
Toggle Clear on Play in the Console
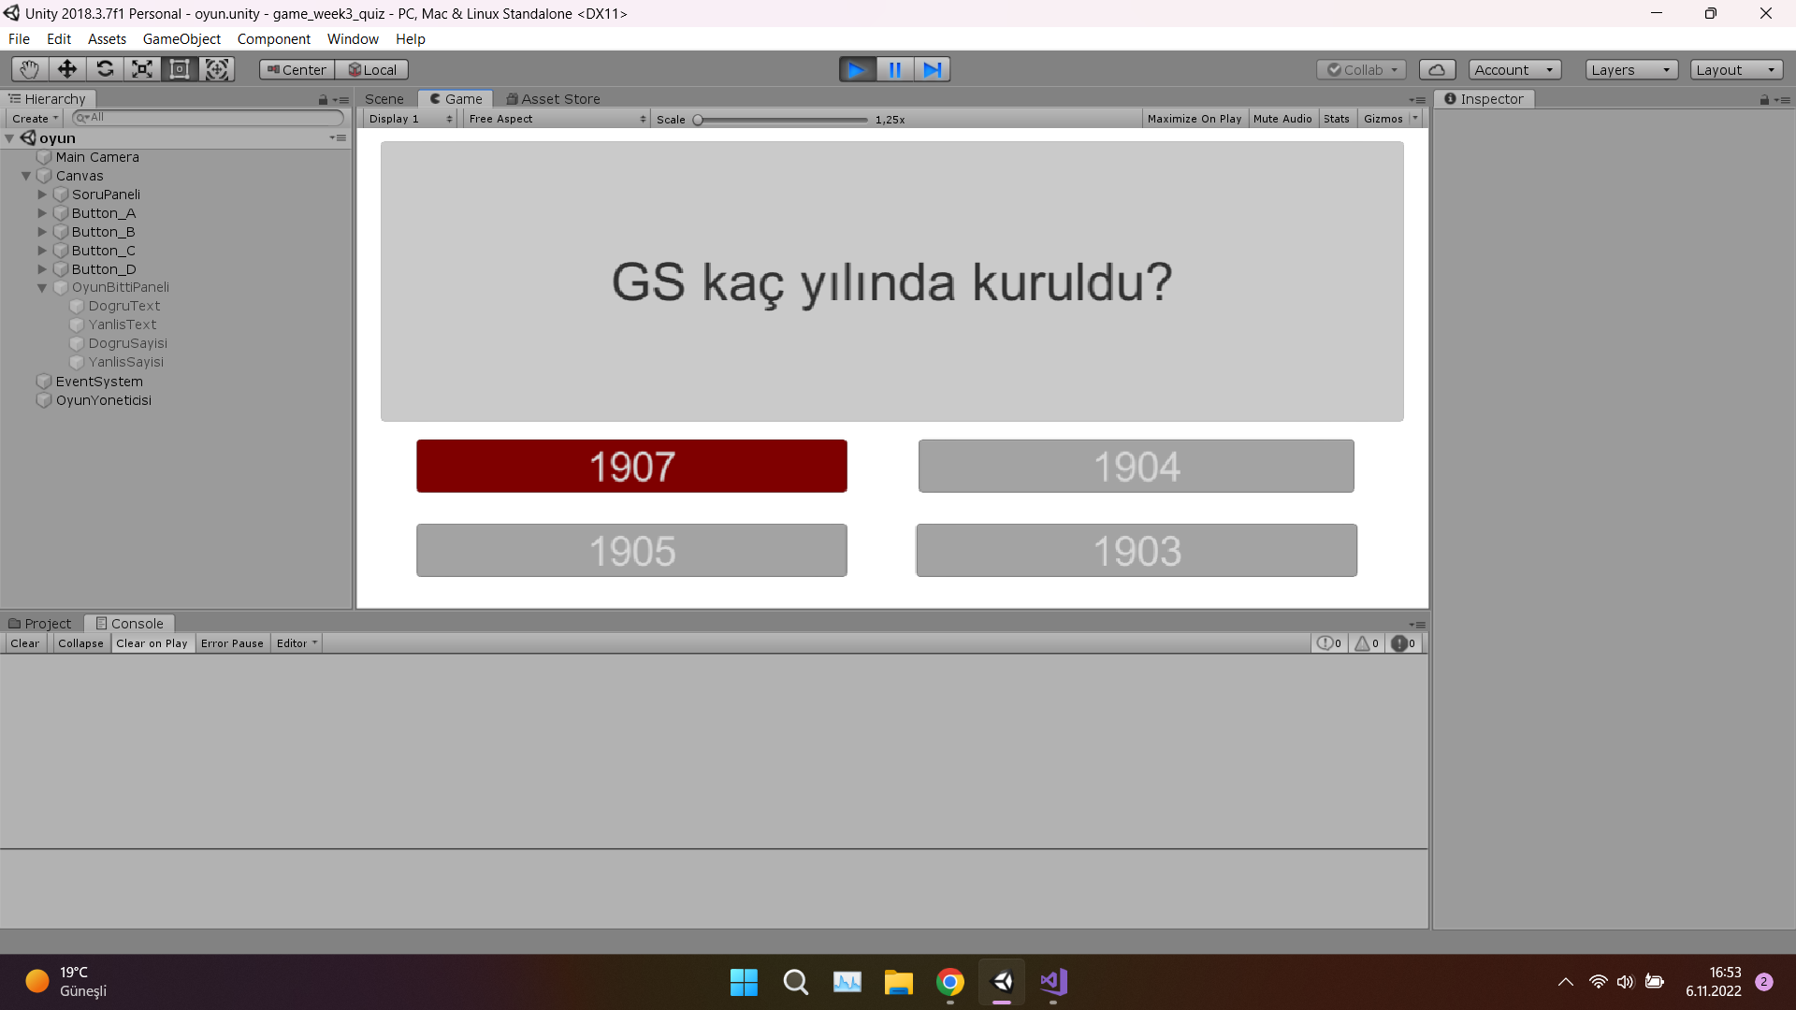pyautogui.click(x=152, y=642)
